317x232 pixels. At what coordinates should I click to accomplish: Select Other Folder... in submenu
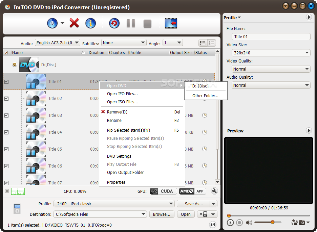pyautogui.click(x=206, y=96)
